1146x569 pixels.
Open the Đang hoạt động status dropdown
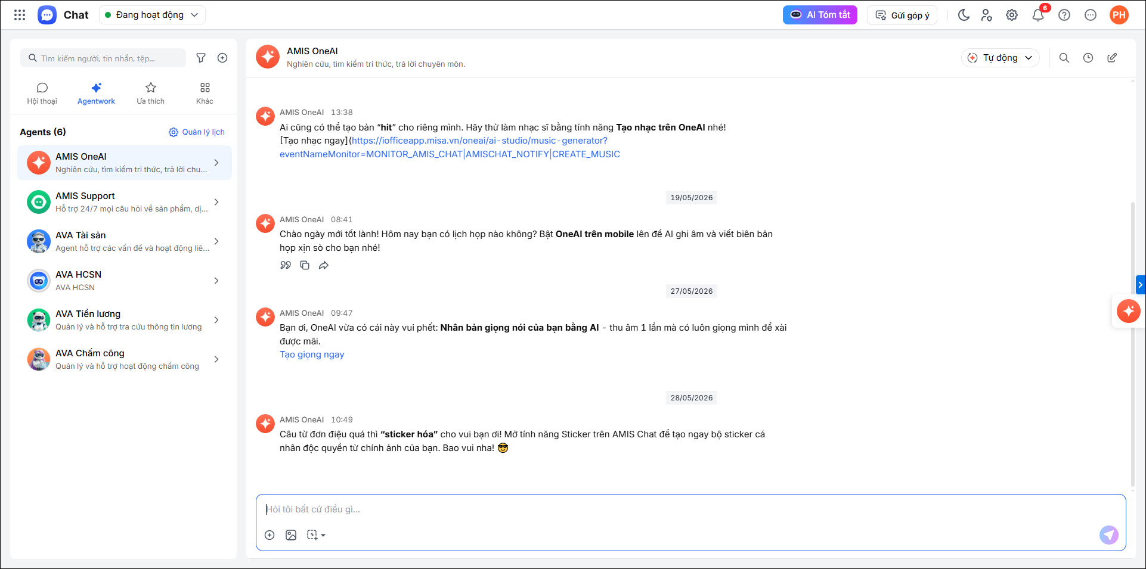[x=152, y=15]
